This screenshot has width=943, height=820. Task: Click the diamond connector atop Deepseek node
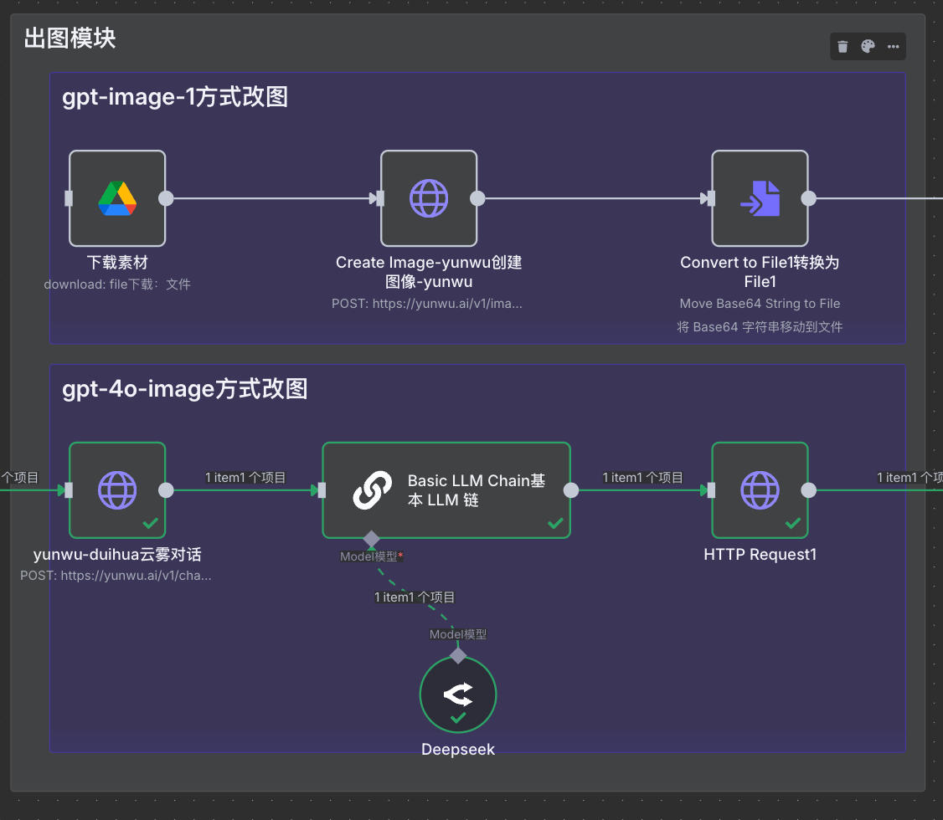click(458, 655)
